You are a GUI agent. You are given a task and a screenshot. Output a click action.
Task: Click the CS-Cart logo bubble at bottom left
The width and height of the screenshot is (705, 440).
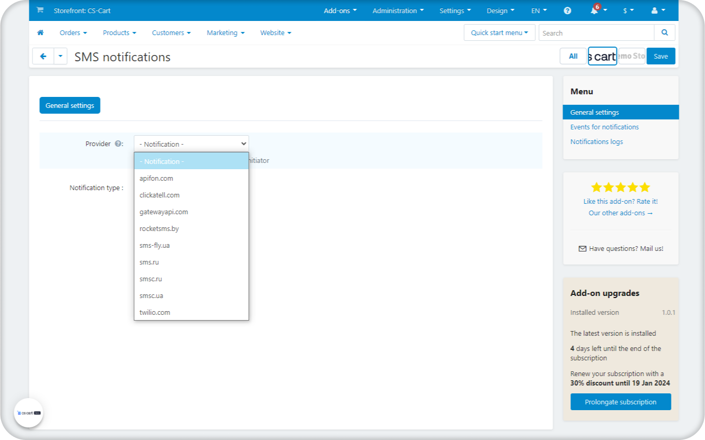click(x=28, y=413)
